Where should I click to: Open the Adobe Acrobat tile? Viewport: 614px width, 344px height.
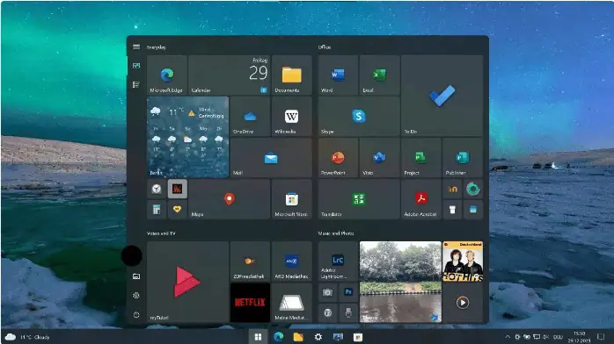click(x=421, y=199)
